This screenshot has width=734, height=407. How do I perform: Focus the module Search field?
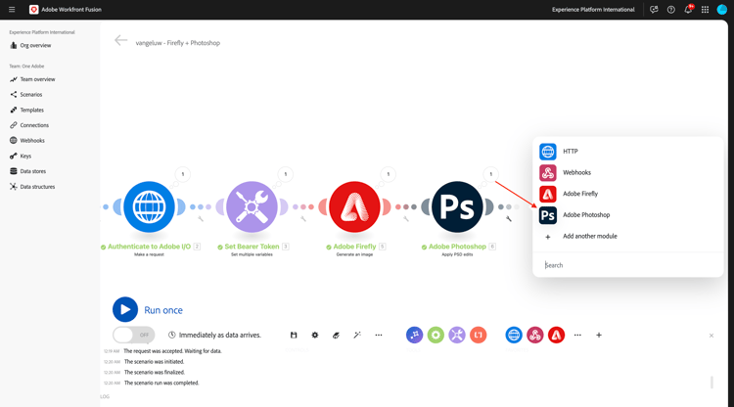[627, 265]
